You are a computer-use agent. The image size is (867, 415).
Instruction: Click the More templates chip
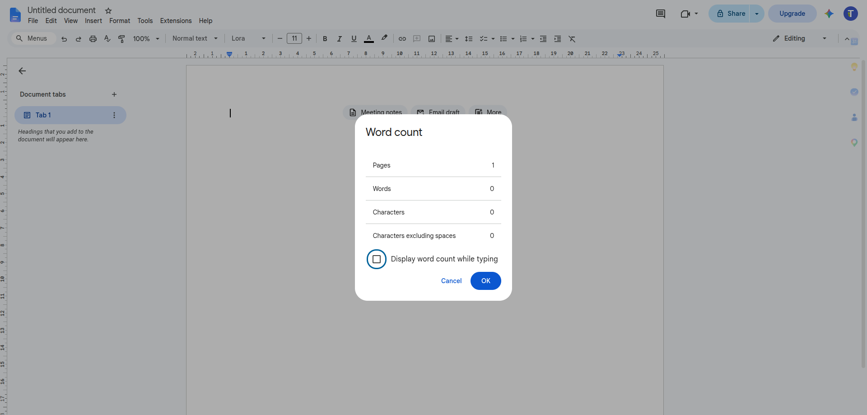(488, 112)
